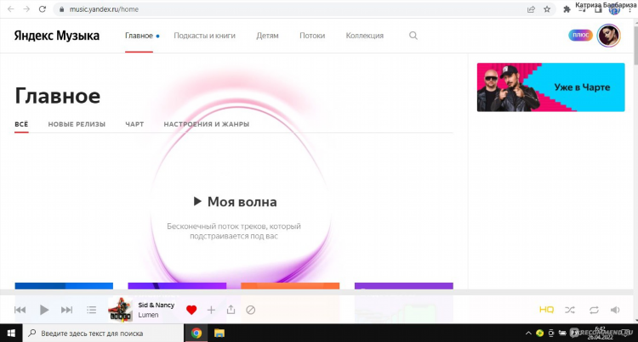Screen dimensions: 638x342
Task: Toggle repeat mode
Action: click(x=594, y=310)
